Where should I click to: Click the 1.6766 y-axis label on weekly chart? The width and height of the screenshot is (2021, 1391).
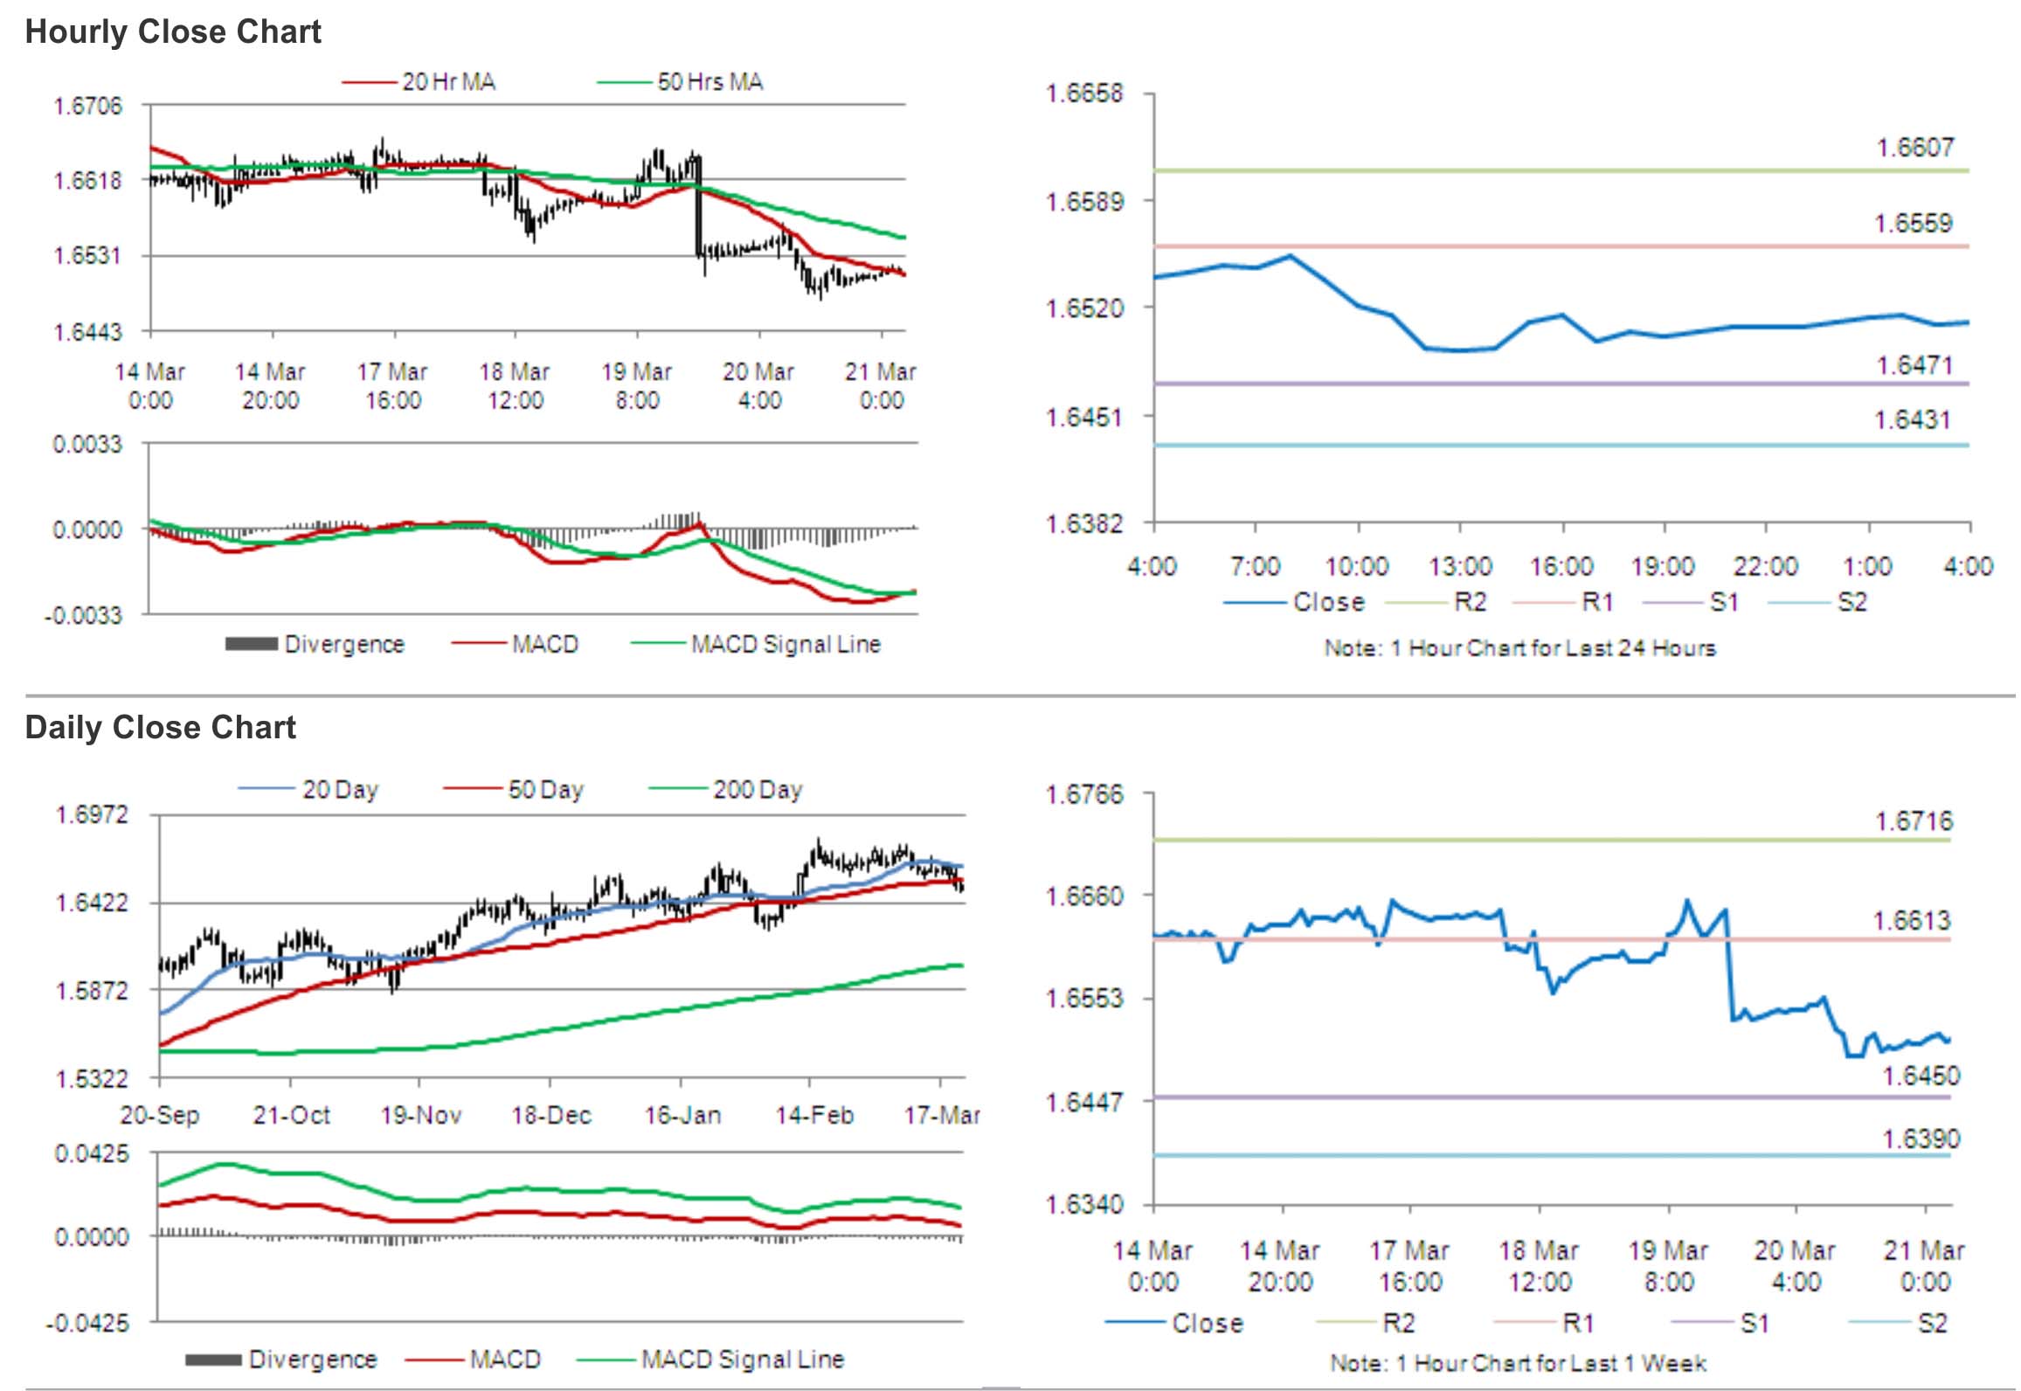click(1084, 795)
